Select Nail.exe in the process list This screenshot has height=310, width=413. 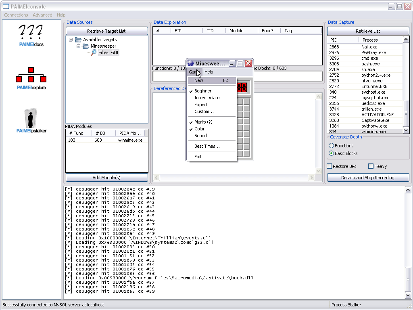(x=365, y=47)
